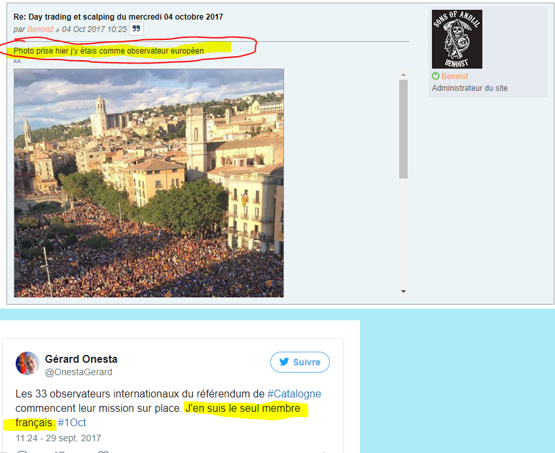Click the reply bubble icon under the tweet
This screenshot has width=555, height=453.
click(x=22, y=452)
